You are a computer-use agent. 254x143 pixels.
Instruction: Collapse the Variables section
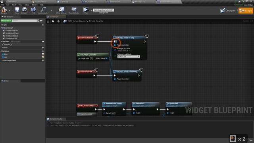tap(1, 51)
